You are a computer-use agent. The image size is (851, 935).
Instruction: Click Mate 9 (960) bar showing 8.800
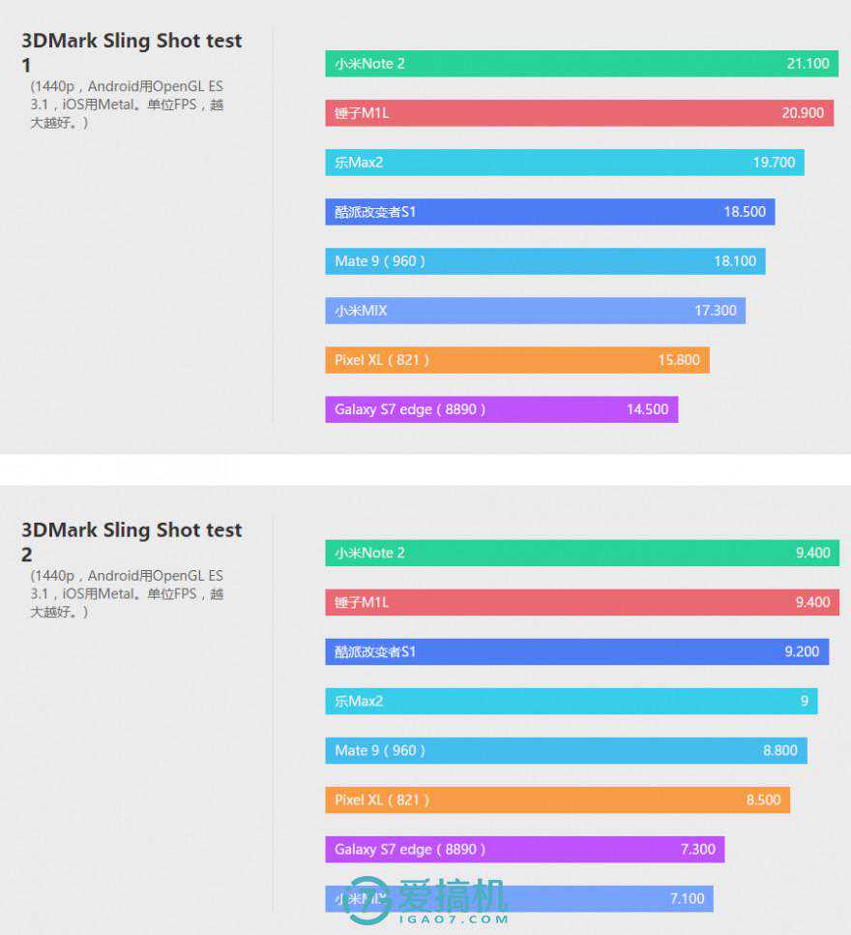click(x=566, y=750)
